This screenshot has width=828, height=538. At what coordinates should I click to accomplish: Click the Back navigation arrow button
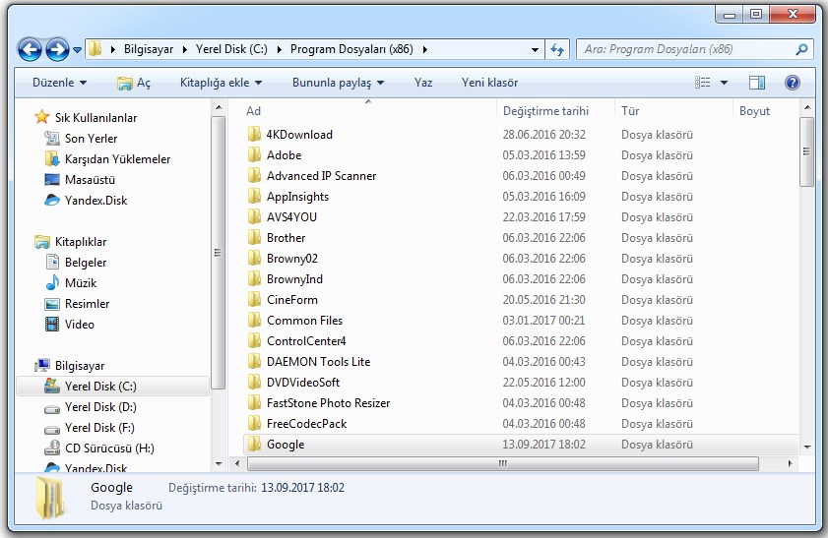coord(30,49)
